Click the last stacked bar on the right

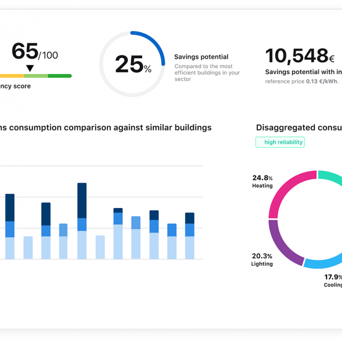point(190,236)
